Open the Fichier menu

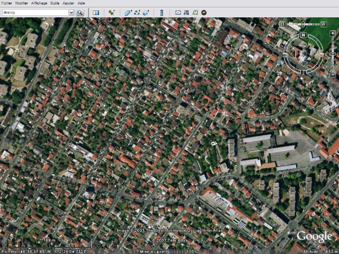6,3
